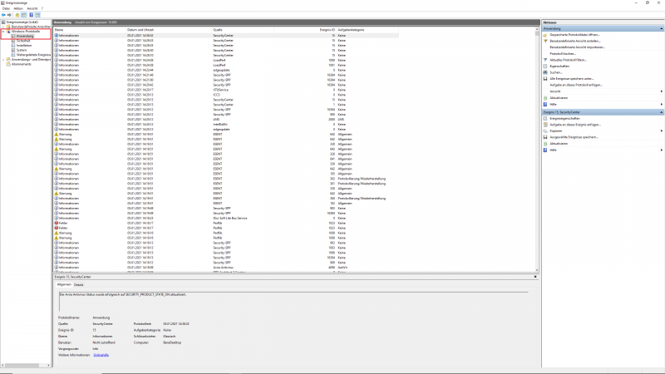Click Ausgewählte Ereignisse speichern action
The image size is (665, 374).
point(574,137)
